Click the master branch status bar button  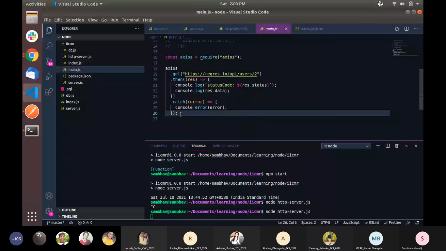click(55, 223)
